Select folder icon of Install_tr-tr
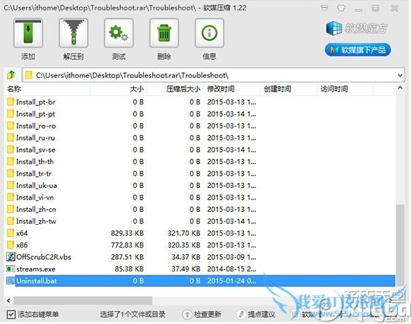This screenshot has width=411, height=324. [10, 174]
